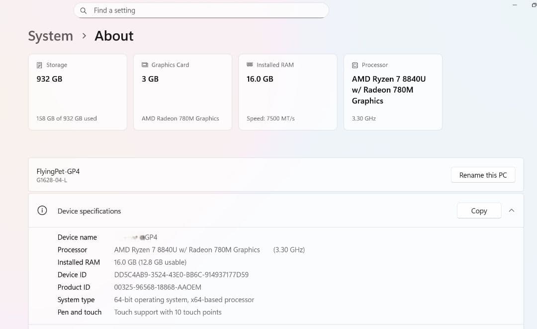Click the breadcrumb arrow between System and About
This screenshot has height=329, width=537.
(84, 36)
